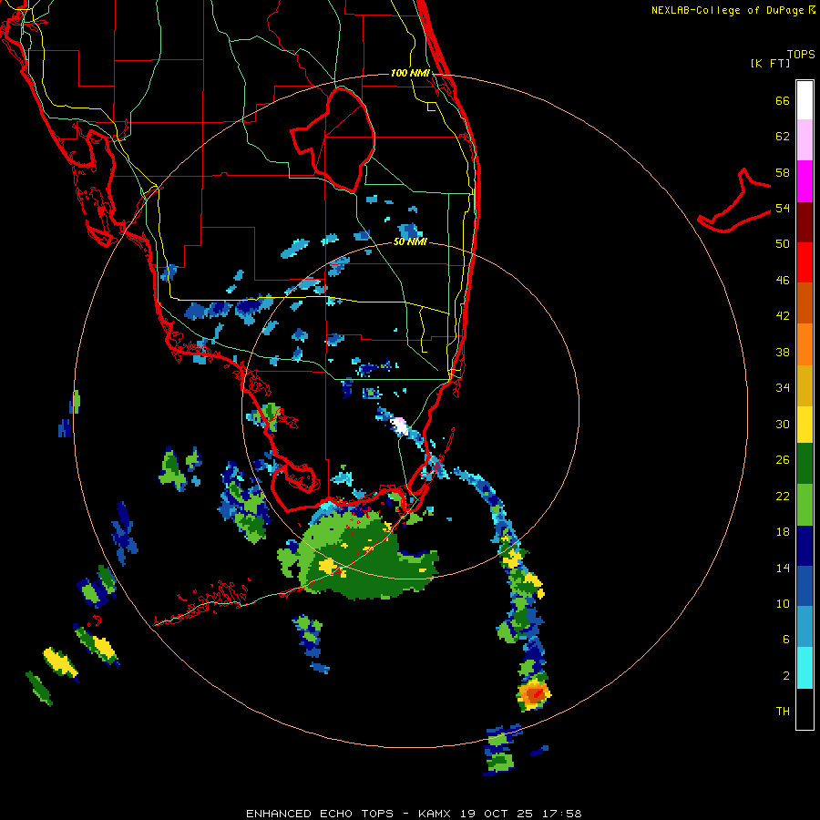Click the white echo cell near map center

(400, 425)
